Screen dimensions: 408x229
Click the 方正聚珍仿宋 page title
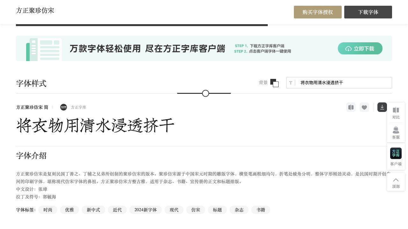tap(35, 10)
